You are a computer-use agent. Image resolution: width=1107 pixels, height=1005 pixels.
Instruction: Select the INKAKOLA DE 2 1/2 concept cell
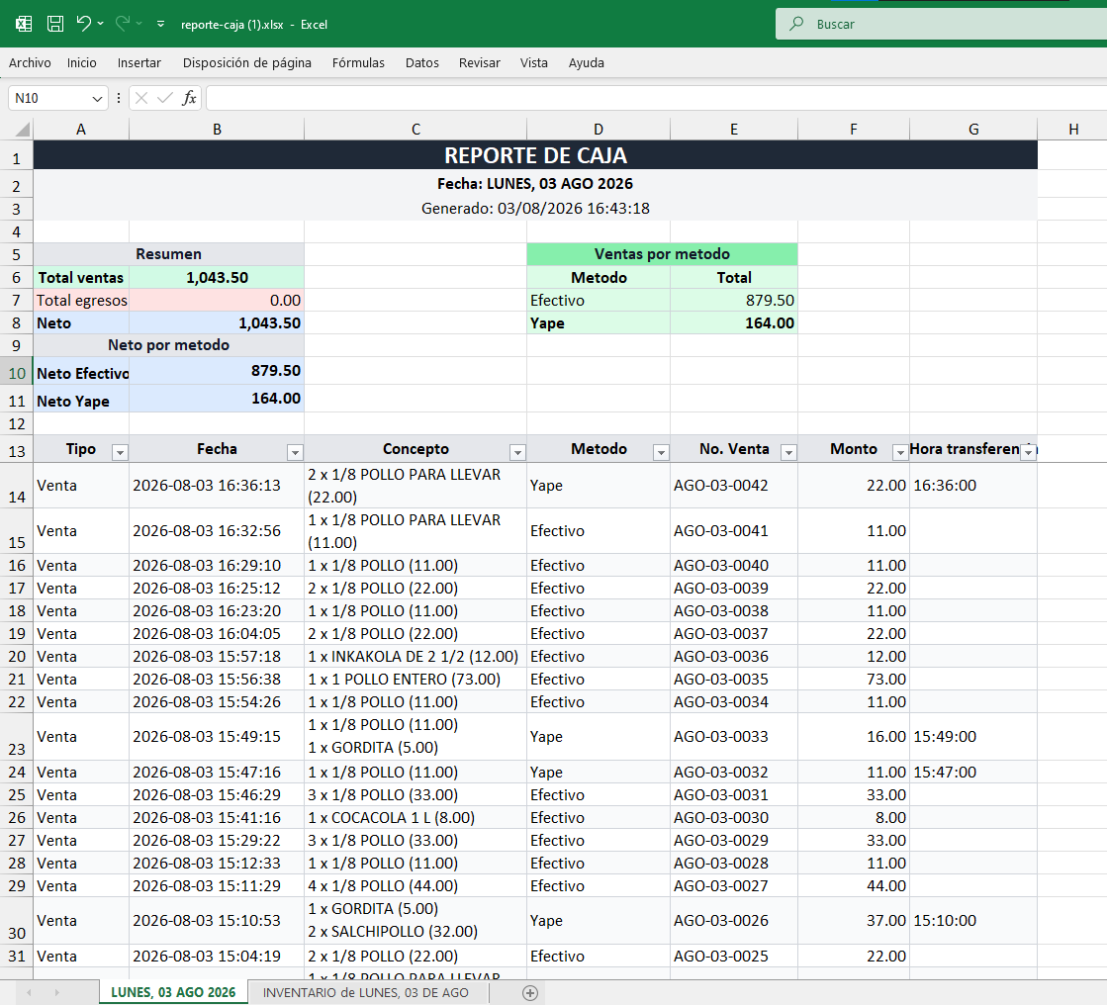pyautogui.click(x=415, y=657)
